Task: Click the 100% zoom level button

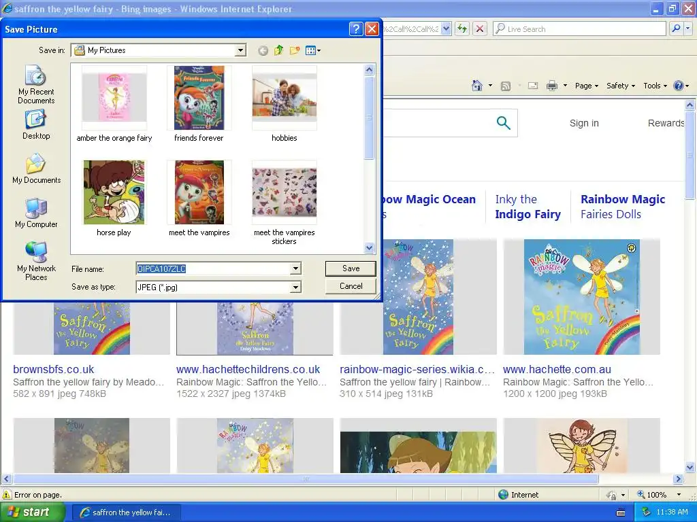Action: 652,495
